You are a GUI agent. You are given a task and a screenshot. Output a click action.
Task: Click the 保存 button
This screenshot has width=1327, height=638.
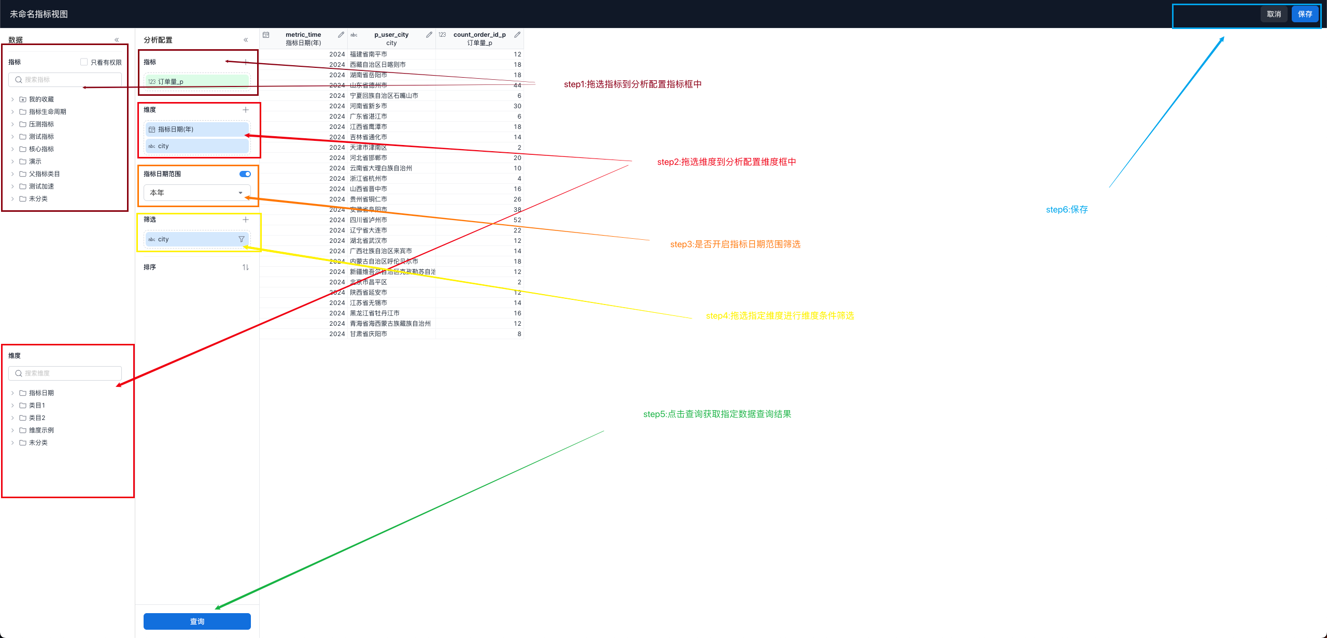(1305, 14)
